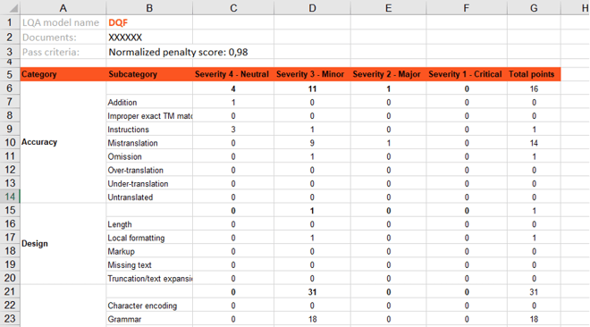Click row 21 total points value 31
This screenshot has width=590, height=327.
click(534, 291)
